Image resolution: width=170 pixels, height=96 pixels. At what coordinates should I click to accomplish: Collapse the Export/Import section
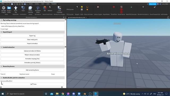(x=2, y=32)
